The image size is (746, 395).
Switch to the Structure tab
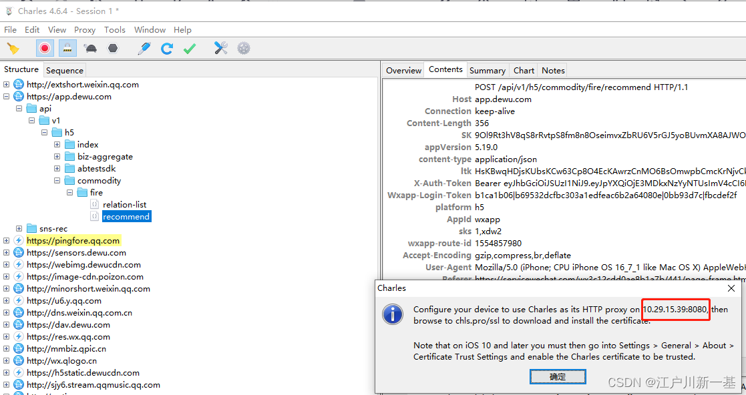tap(21, 69)
